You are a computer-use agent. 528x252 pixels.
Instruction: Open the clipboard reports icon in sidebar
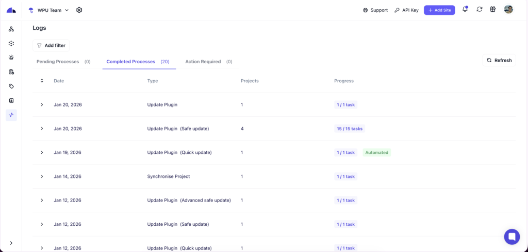point(11,71)
